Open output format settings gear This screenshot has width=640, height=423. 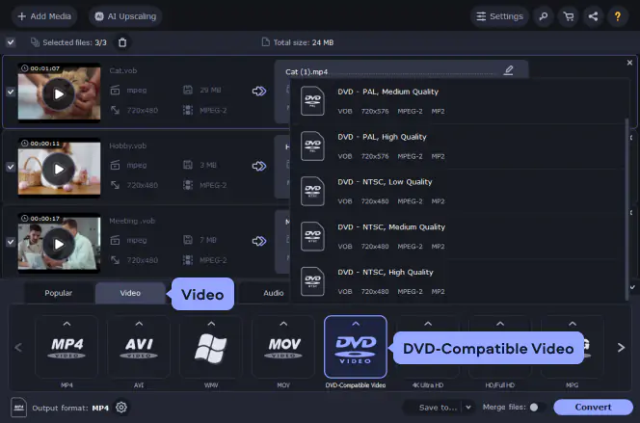(121, 408)
